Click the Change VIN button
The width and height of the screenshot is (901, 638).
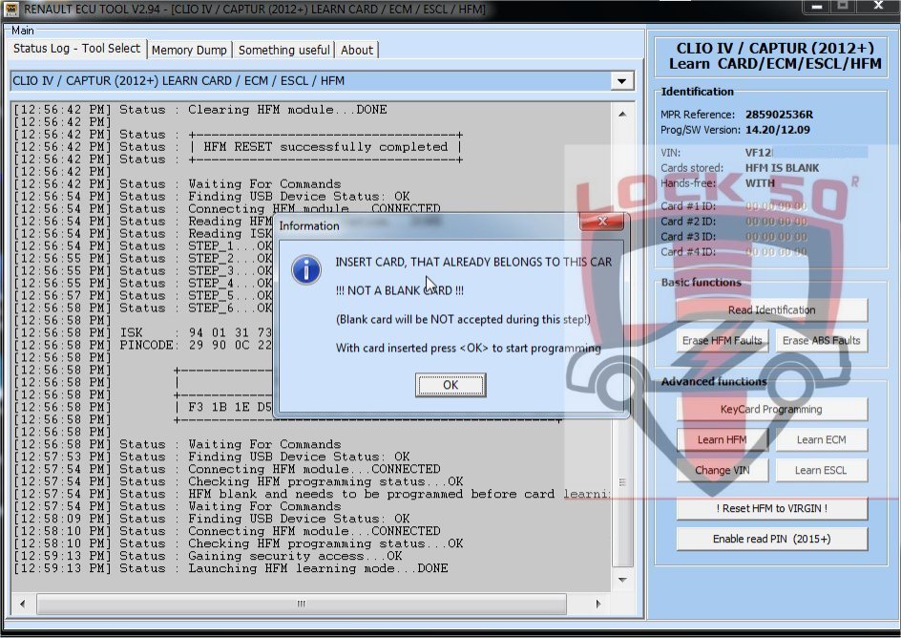722,470
